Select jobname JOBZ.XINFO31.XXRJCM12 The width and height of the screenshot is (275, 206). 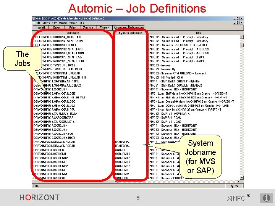click(50, 158)
